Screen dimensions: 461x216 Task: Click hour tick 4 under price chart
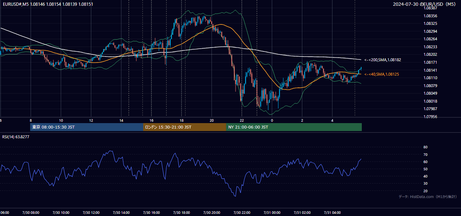click(x=333, y=121)
